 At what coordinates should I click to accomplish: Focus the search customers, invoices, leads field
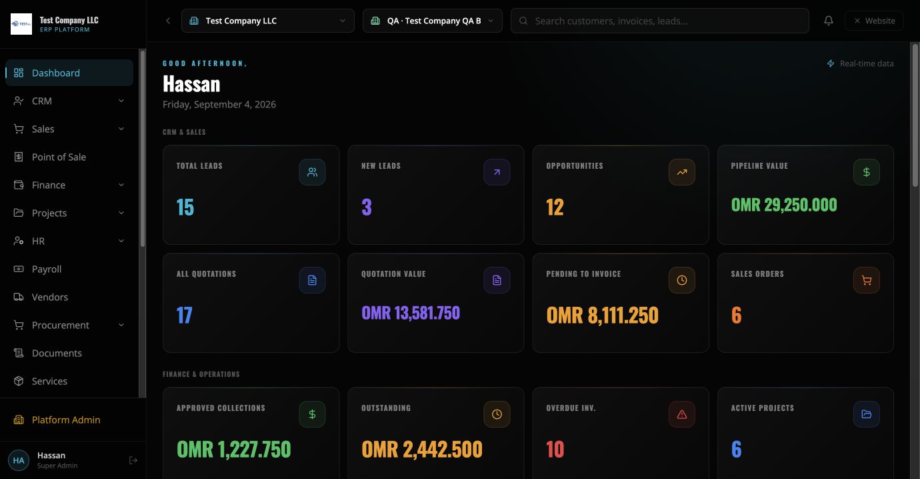660,21
